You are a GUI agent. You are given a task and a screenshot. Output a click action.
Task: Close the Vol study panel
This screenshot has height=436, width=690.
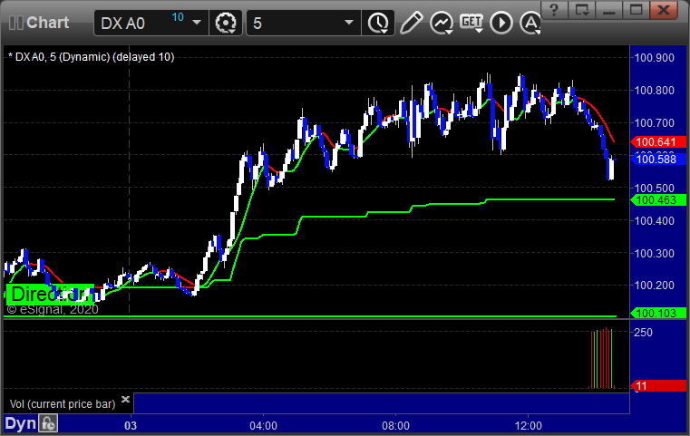coord(125,399)
